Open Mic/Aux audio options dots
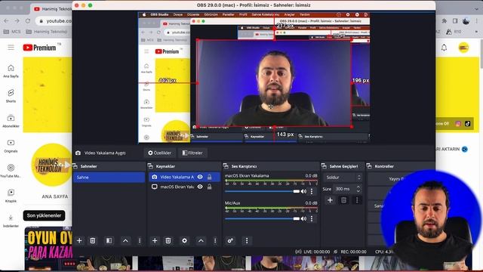 pos(312,218)
